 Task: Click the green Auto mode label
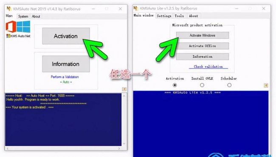click(66, 82)
